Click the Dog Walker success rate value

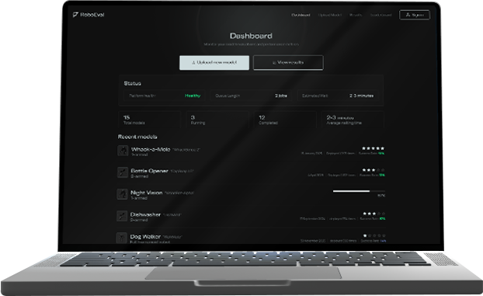pos(383,241)
